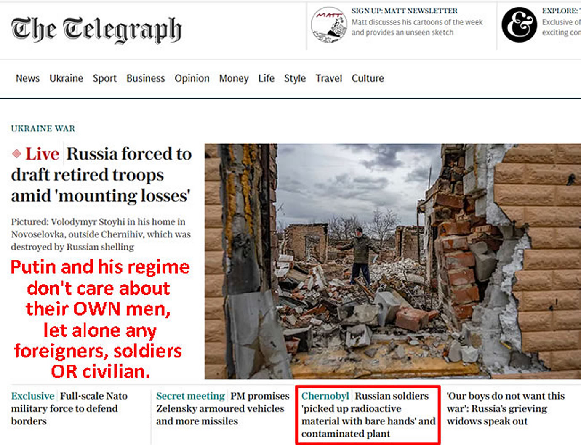Open the Exclusive full-scale Nato military force story
The width and height of the screenshot is (581, 445).
(69, 408)
